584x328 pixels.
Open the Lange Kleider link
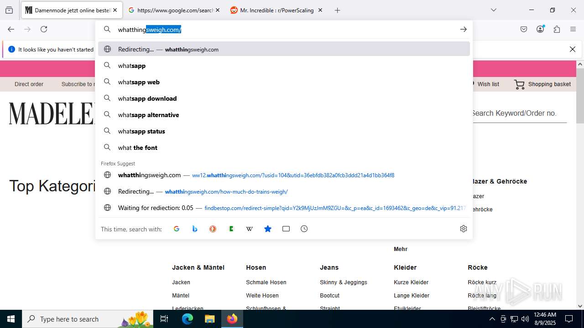point(412,296)
